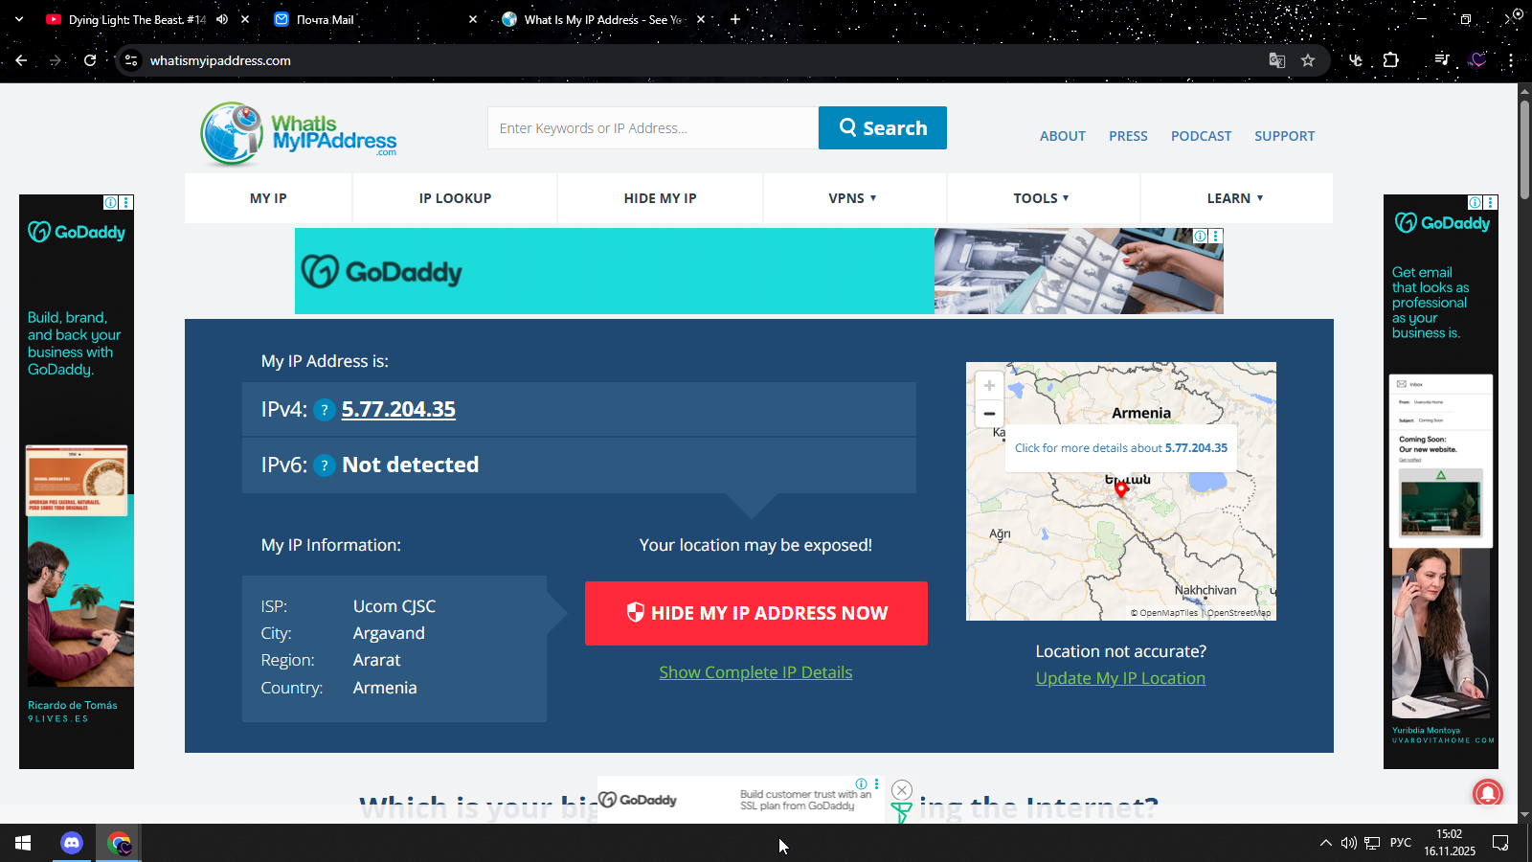Open the Windows notification center
The height and width of the screenshot is (862, 1532).
1500,843
